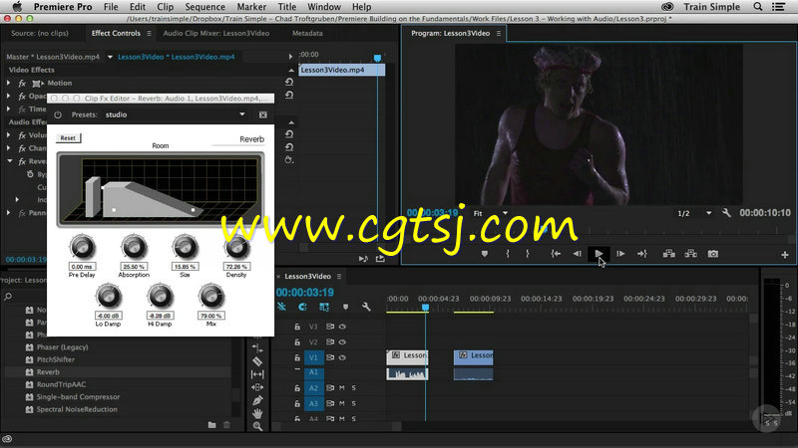
Task: Step Forward one frame
Action: tap(620, 254)
